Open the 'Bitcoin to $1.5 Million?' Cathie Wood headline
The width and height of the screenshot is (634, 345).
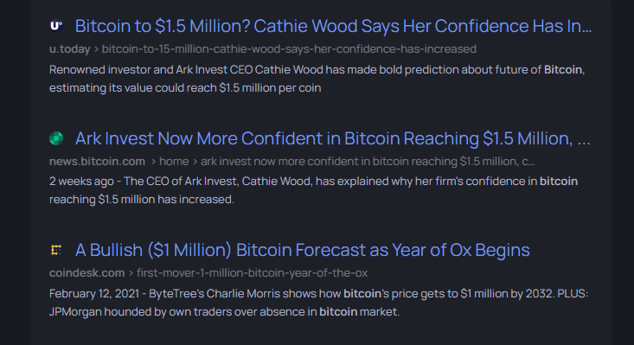[333, 26]
